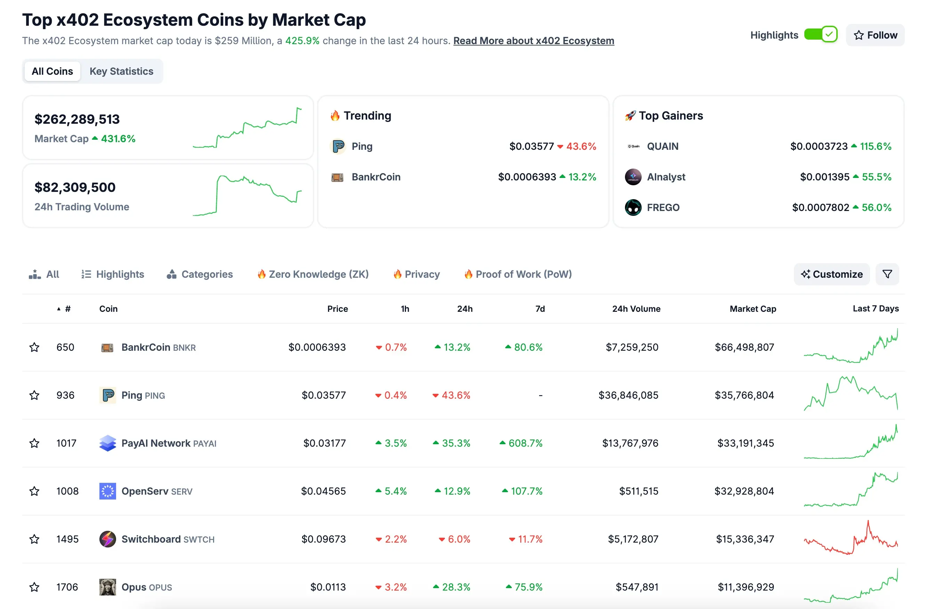Favorite BankrCoin with its star

(x=34, y=347)
